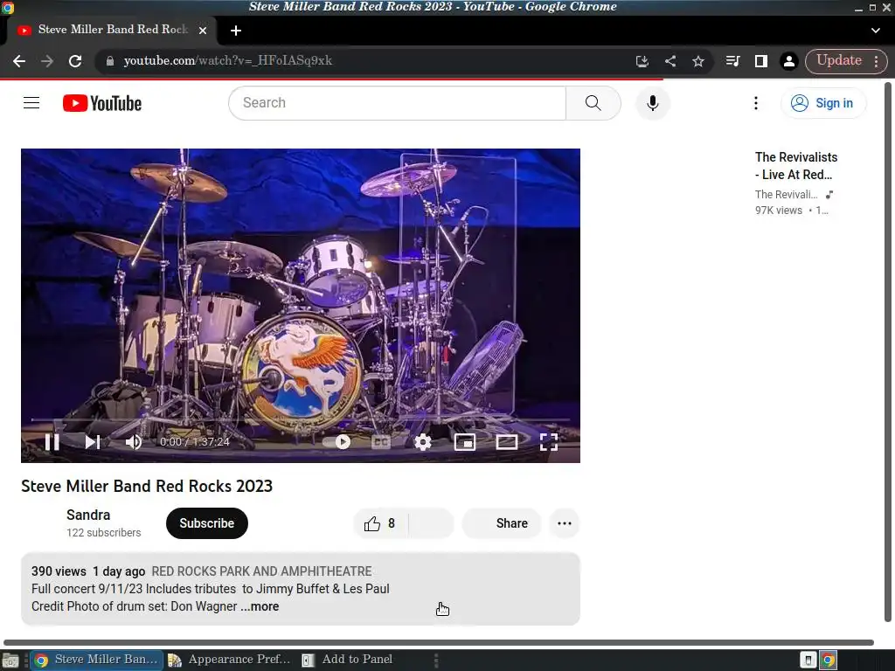This screenshot has height=671, width=895.
Task: Close the Steve Miller Band tab
Action: (203, 31)
